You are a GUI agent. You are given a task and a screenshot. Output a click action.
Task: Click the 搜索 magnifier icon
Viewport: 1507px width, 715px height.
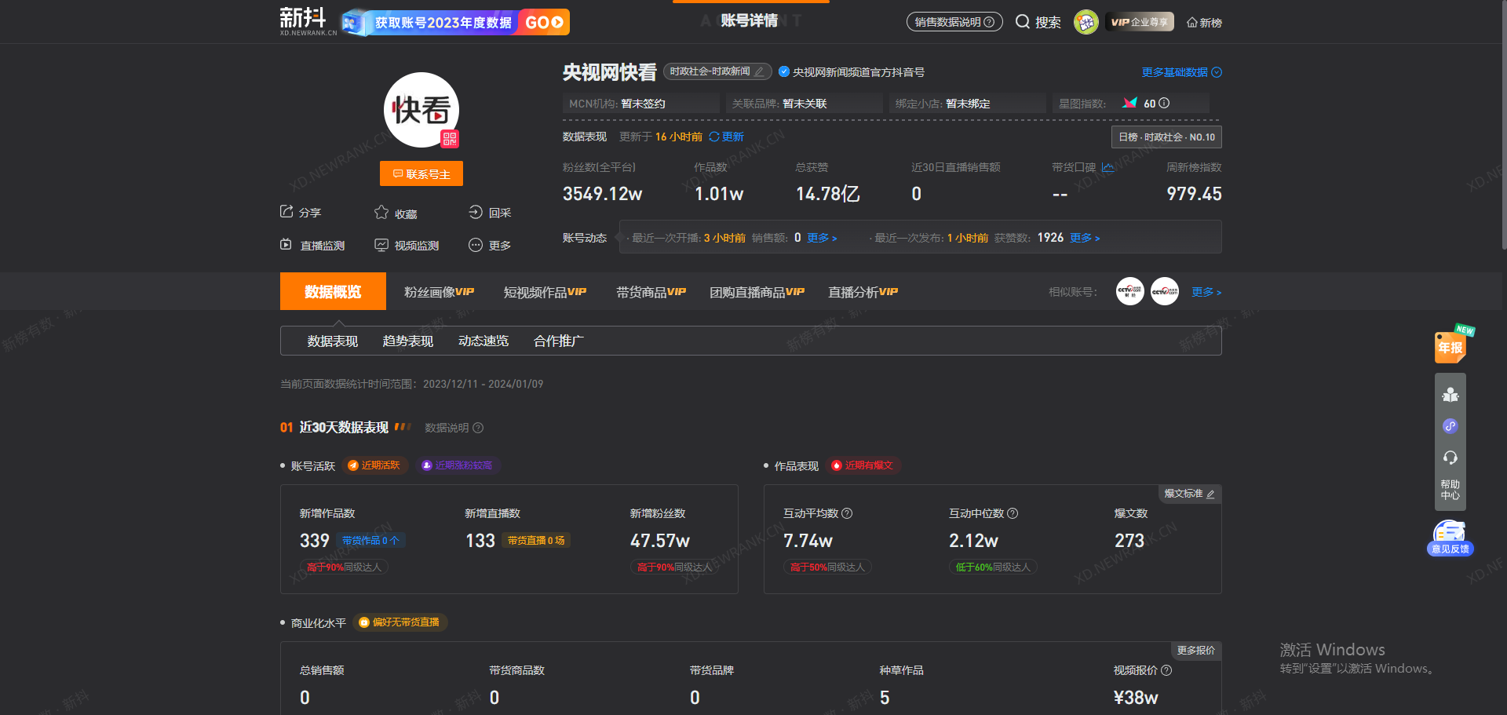pos(1022,22)
